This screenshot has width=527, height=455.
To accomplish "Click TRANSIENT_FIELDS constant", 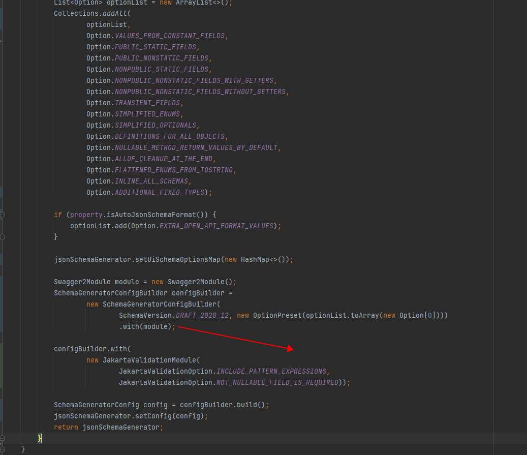I will click(x=147, y=103).
